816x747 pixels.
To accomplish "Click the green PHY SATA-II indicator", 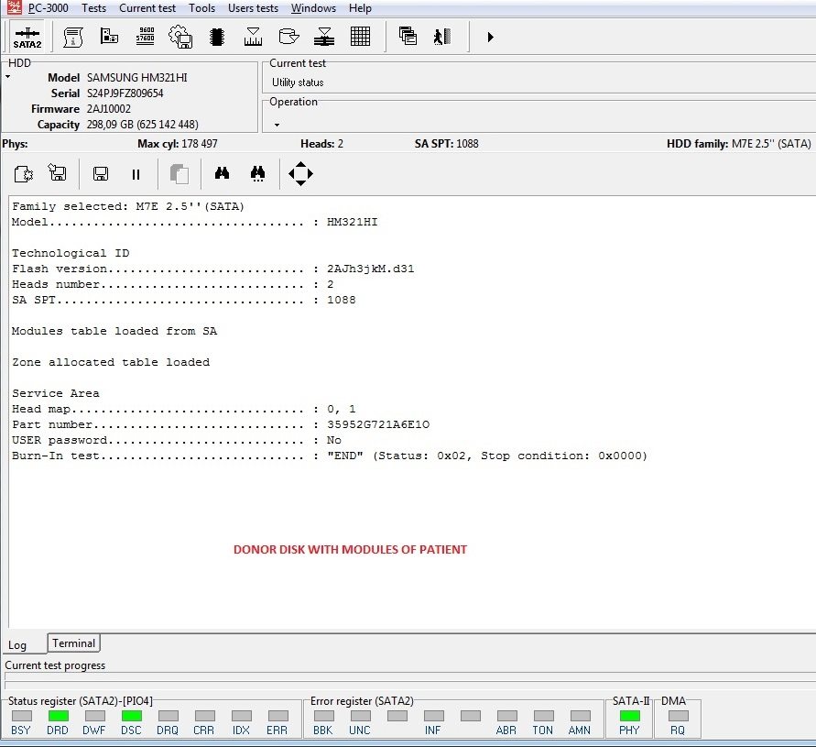I will click(x=630, y=716).
